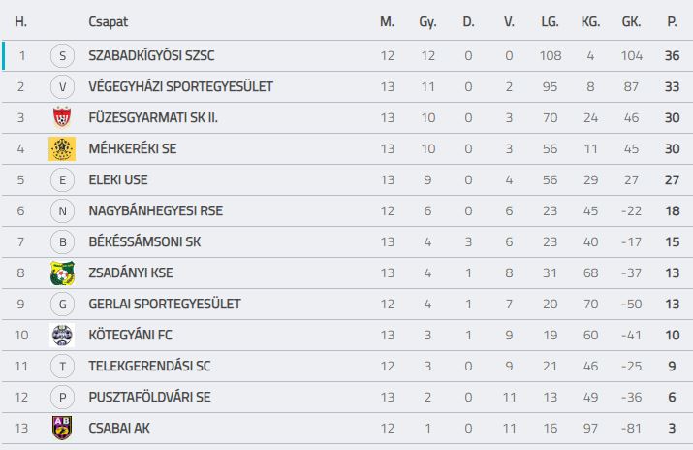Click the GK. goal difference column header
This screenshot has height=450, width=693.
click(x=631, y=21)
